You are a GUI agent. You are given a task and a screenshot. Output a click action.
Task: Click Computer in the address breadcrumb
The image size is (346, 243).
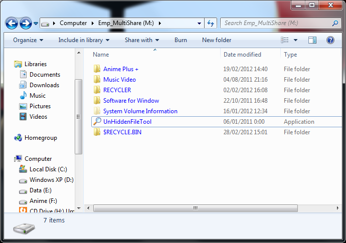coord(73,23)
